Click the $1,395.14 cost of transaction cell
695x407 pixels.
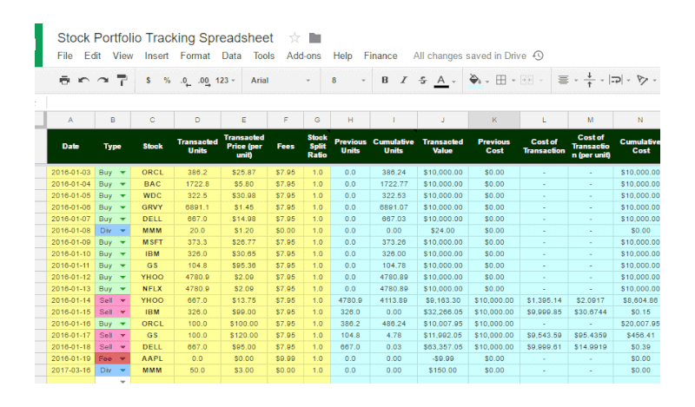(544, 301)
